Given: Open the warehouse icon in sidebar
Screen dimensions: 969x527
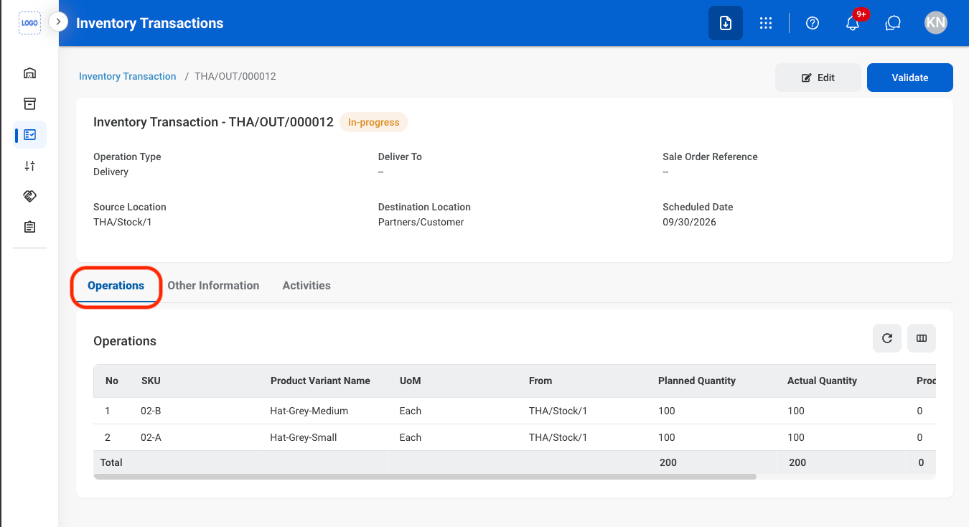Looking at the screenshot, I should point(29,73).
